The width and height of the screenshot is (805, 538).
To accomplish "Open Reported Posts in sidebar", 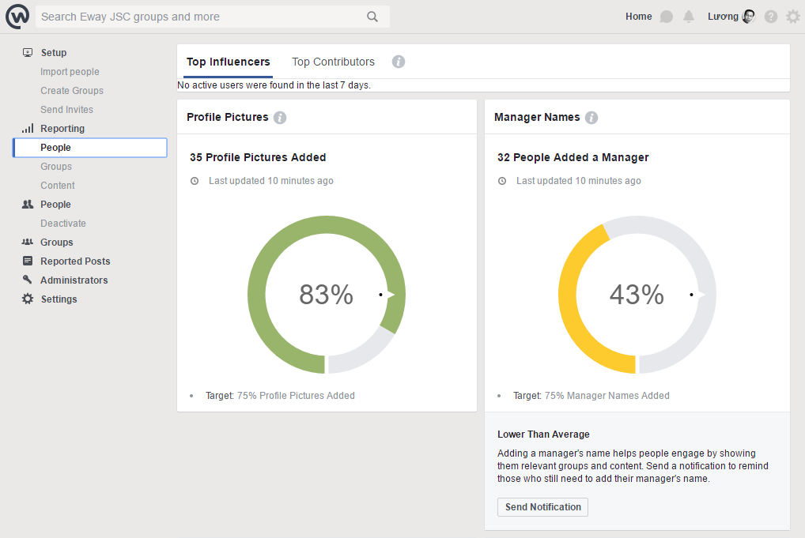I will 75,261.
